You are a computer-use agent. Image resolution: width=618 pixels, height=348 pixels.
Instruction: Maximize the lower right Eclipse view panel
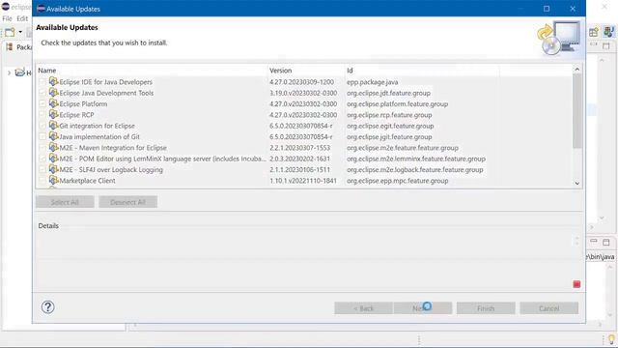[x=606, y=242]
